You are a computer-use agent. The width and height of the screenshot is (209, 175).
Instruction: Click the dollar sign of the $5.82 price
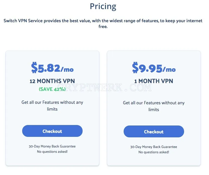34,67
